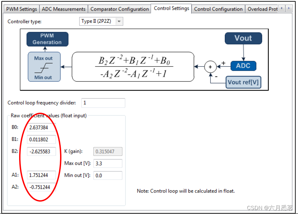Screen dimensions: 298x214
Task: Click the summing junction circle
Action: point(210,67)
